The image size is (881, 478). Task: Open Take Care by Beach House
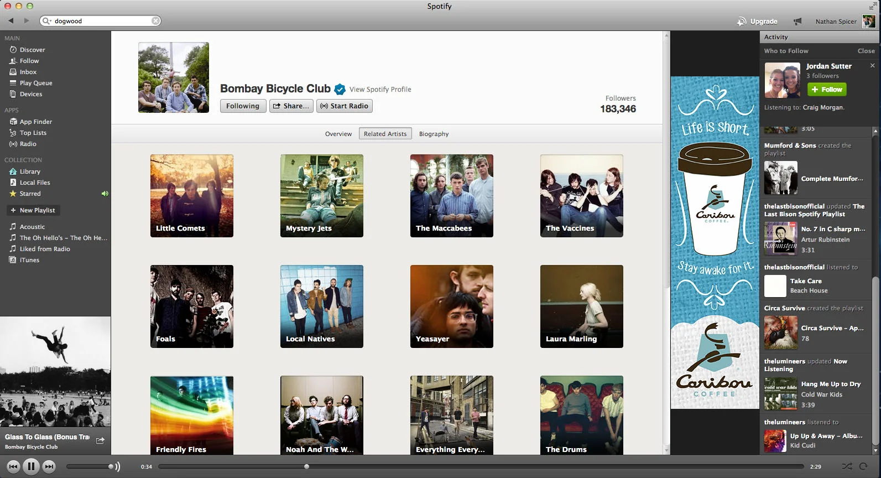[806, 281]
